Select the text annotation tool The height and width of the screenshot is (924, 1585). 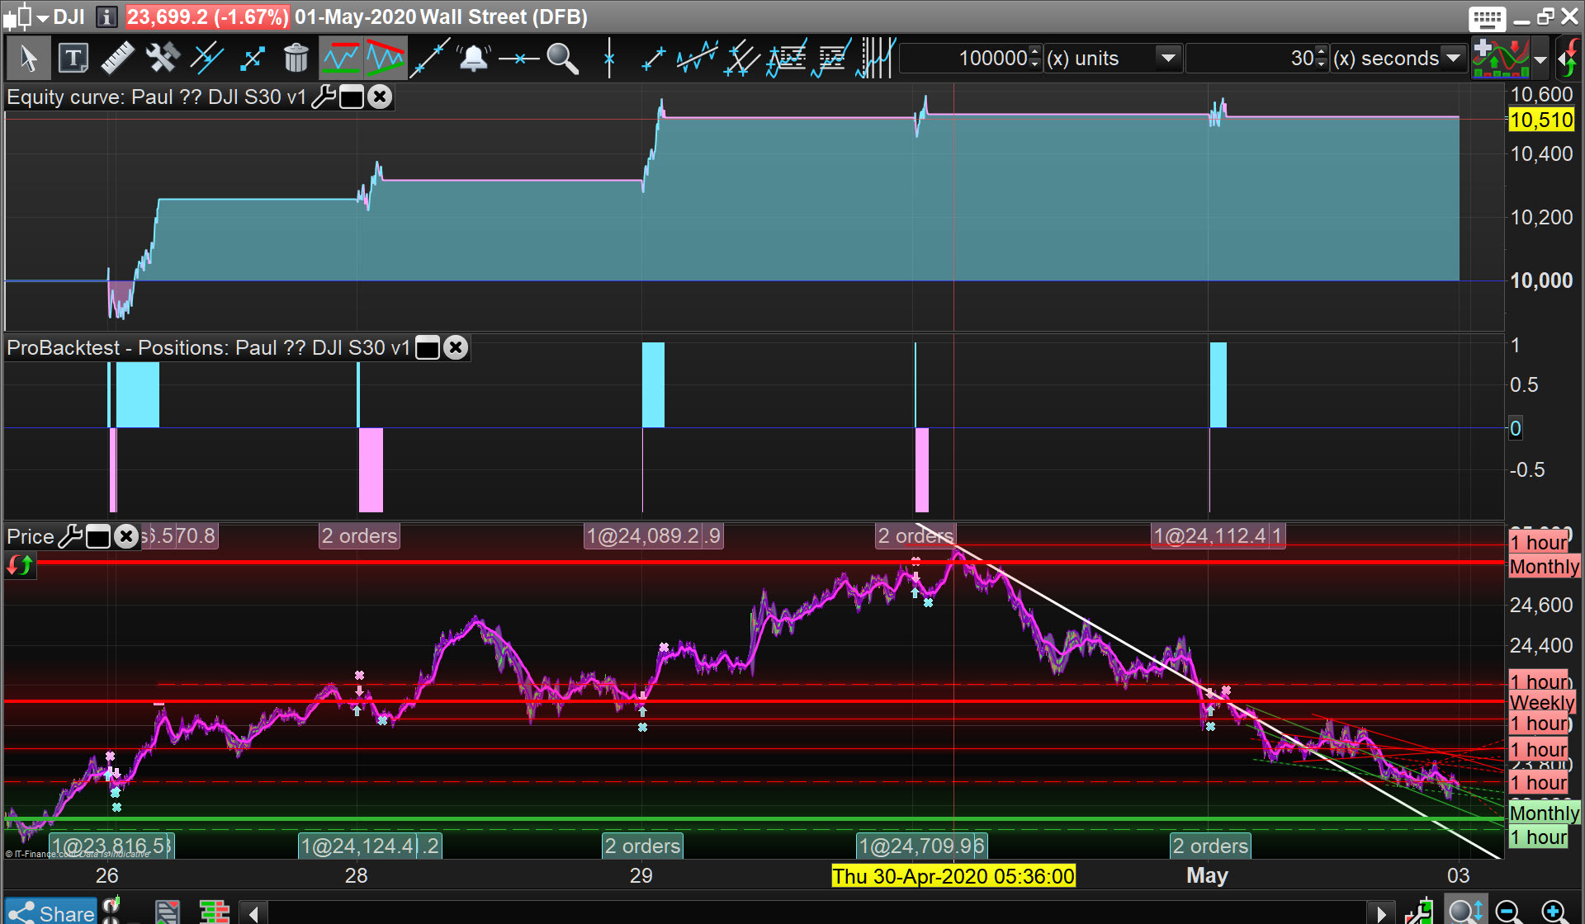click(x=73, y=59)
